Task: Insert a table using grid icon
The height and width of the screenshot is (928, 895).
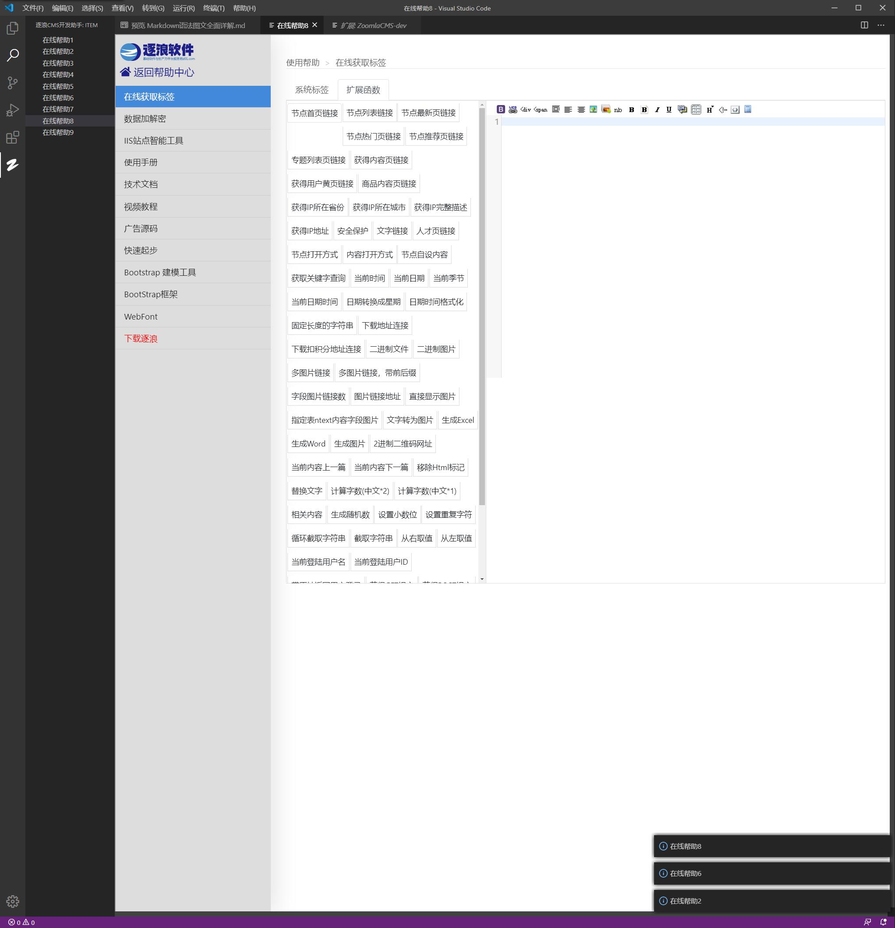Action: pos(696,109)
